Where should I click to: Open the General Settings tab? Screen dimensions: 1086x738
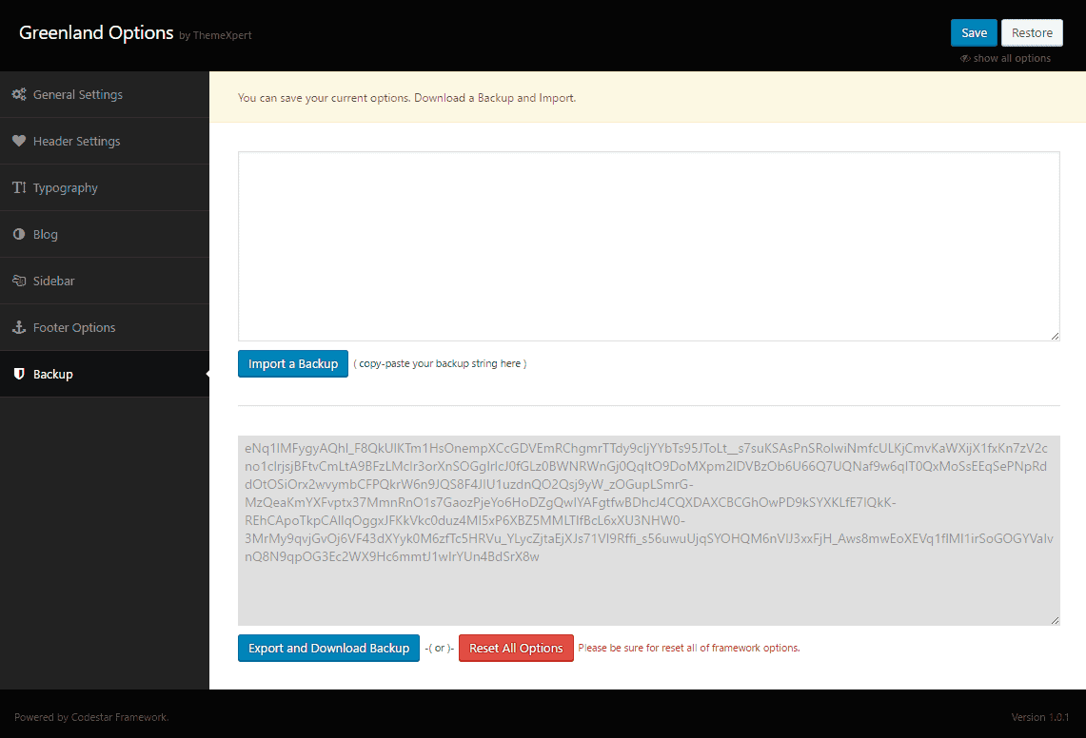[78, 95]
